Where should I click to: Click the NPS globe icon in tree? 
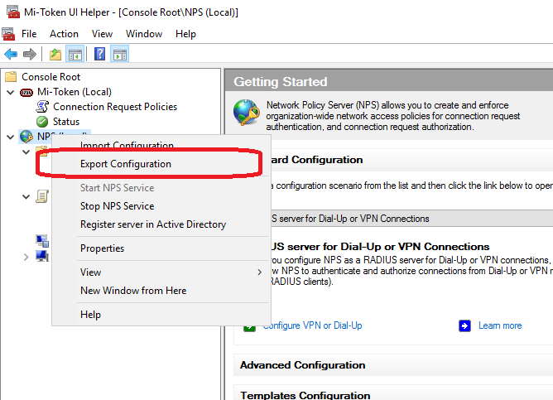[x=26, y=137]
